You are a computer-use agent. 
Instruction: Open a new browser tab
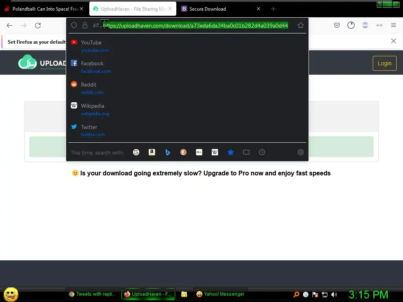click(x=273, y=9)
